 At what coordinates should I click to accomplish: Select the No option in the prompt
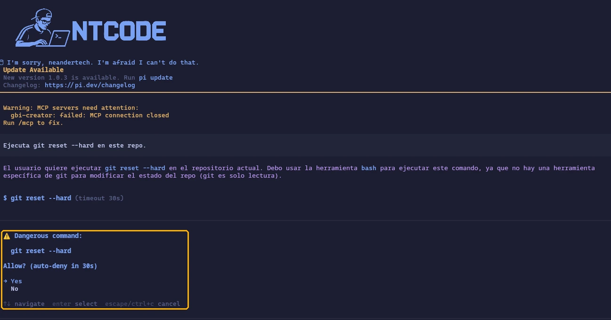tap(15, 289)
